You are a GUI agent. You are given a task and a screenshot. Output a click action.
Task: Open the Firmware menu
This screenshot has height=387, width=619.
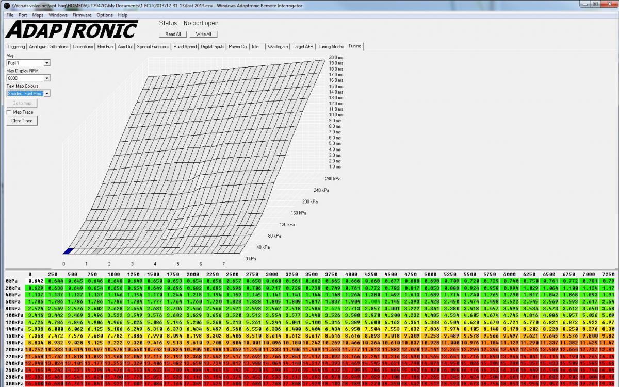click(82, 15)
